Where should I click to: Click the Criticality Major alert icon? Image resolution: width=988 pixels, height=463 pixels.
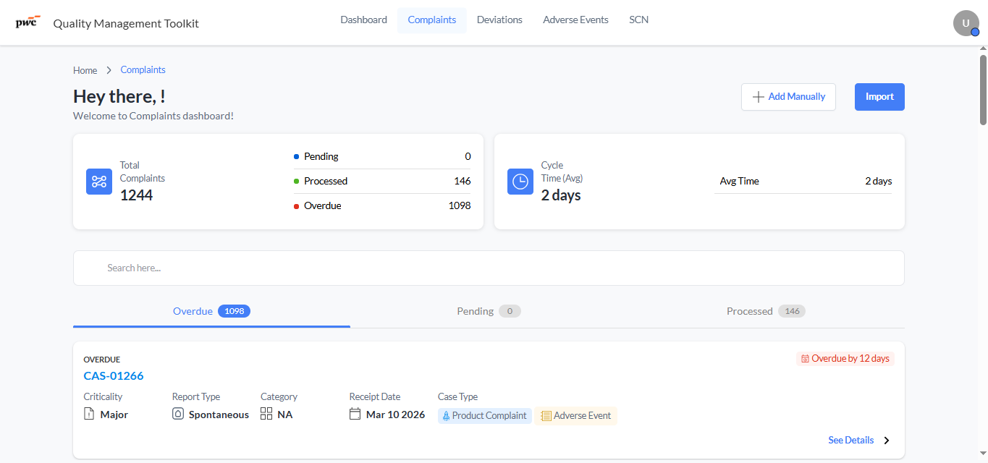coord(89,414)
